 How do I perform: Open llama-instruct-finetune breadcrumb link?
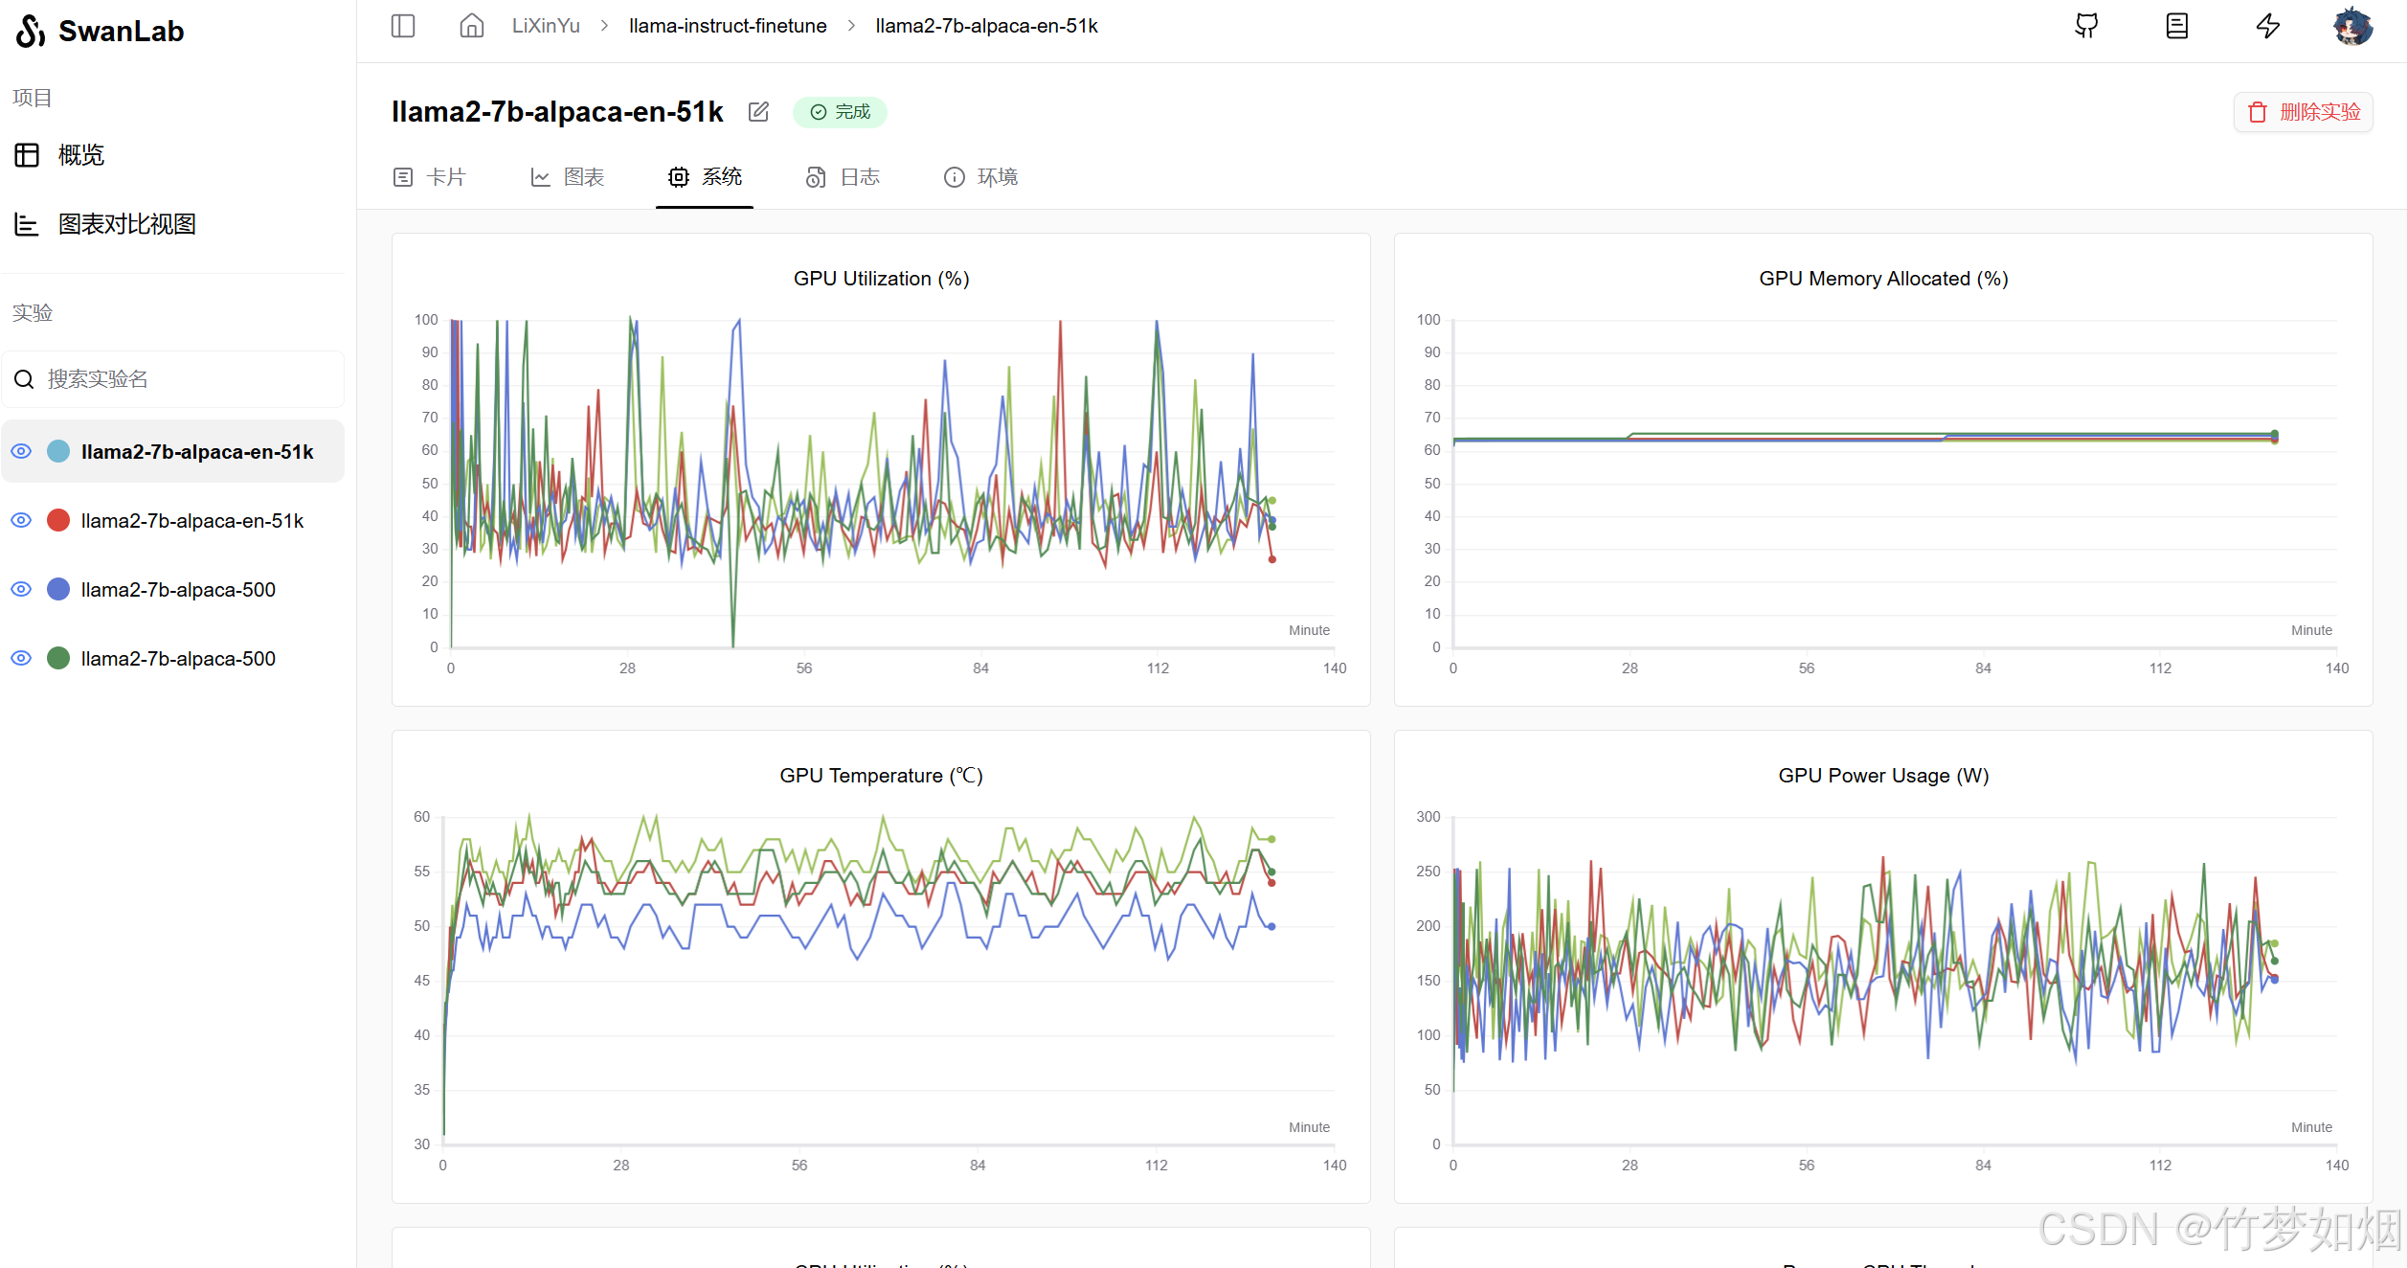pos(728,26)
